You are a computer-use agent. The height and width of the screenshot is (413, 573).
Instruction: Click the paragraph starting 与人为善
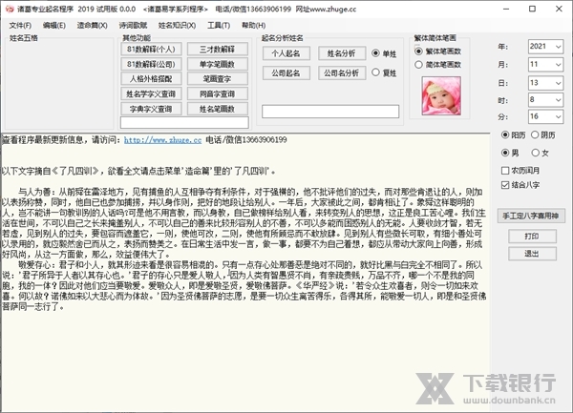point(244,223)
